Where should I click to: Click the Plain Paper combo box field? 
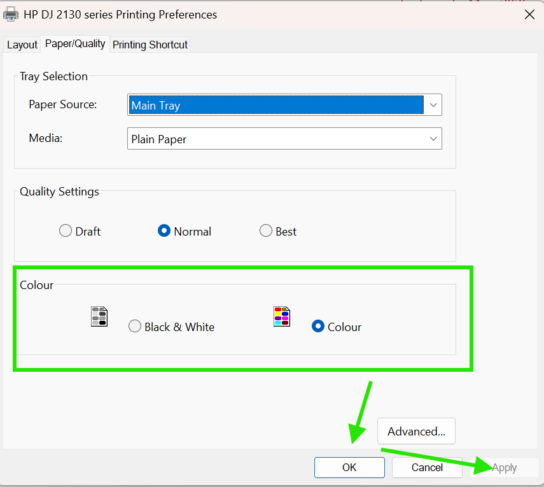284,139
